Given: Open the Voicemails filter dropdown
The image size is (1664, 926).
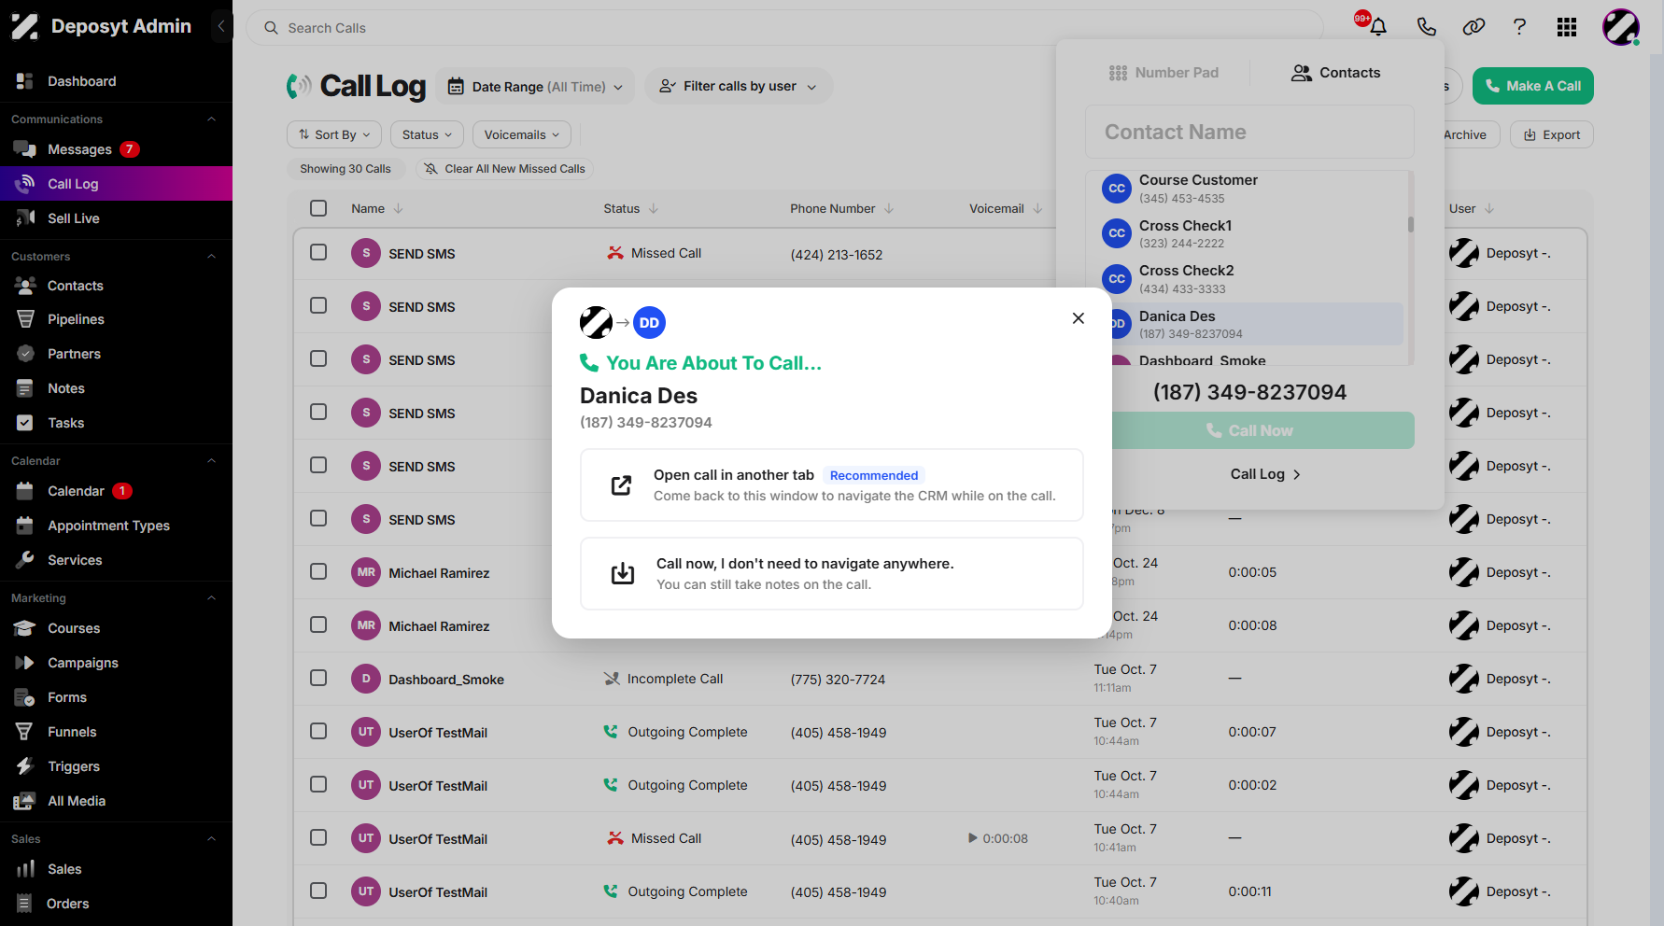Looking at the screenshot, I should [x=522, y=134].
